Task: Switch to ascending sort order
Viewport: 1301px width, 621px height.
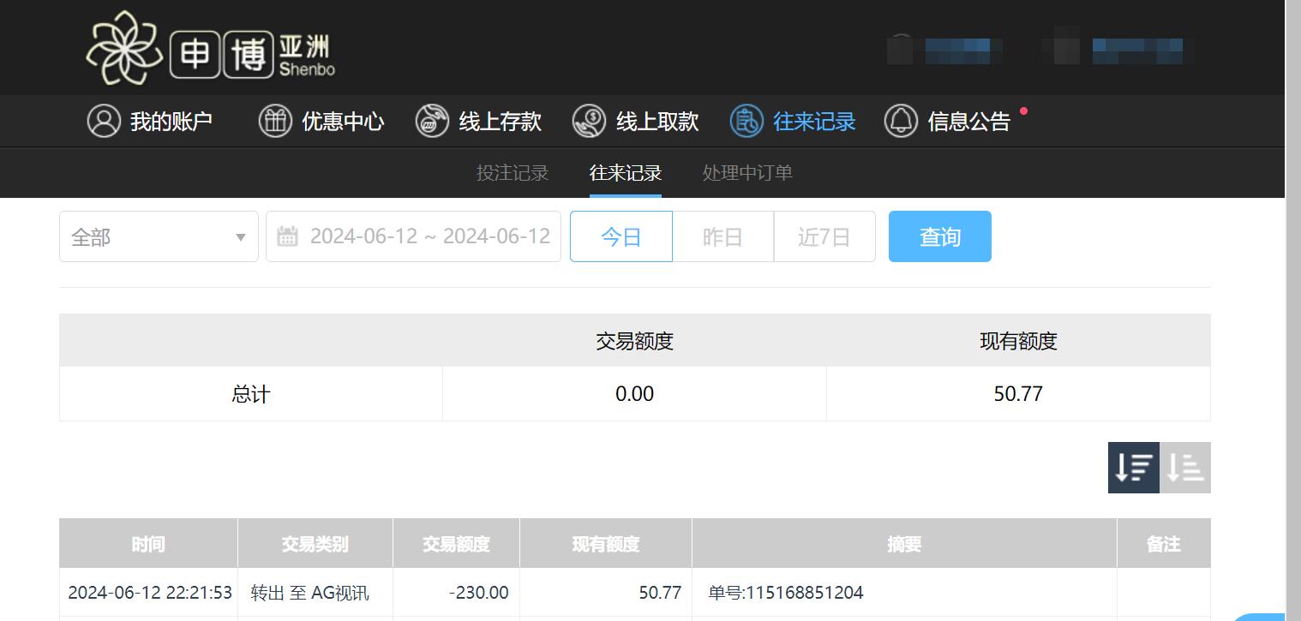Action: [x=1184, y=468]
